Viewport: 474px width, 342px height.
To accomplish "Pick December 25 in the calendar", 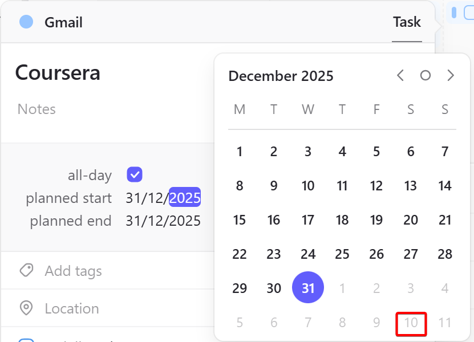I will pyautogui.click(x=342, y=254).
